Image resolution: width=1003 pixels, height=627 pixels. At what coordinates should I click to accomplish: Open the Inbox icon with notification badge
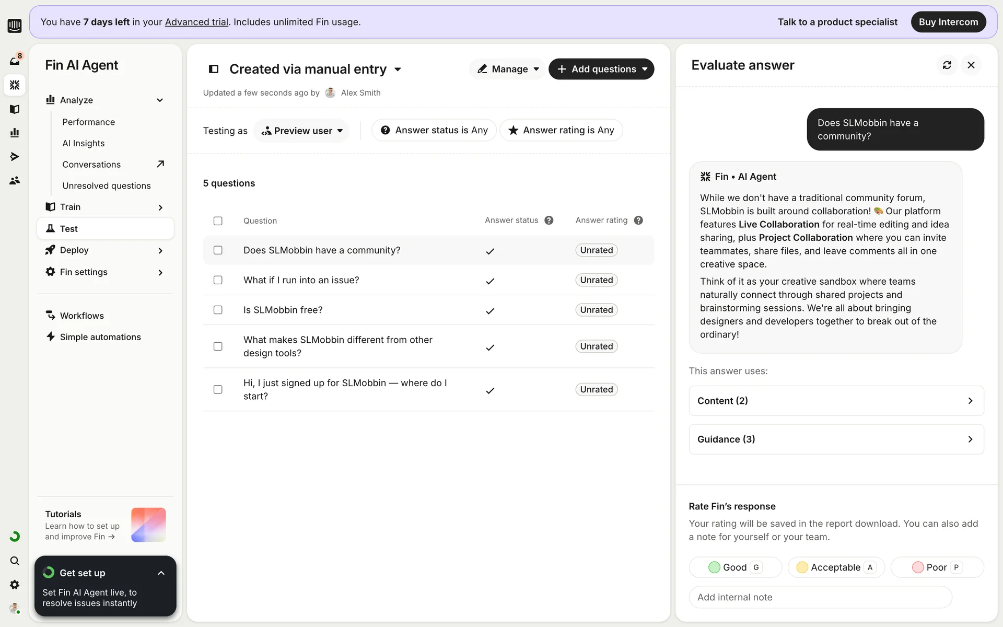coord(15,61)
